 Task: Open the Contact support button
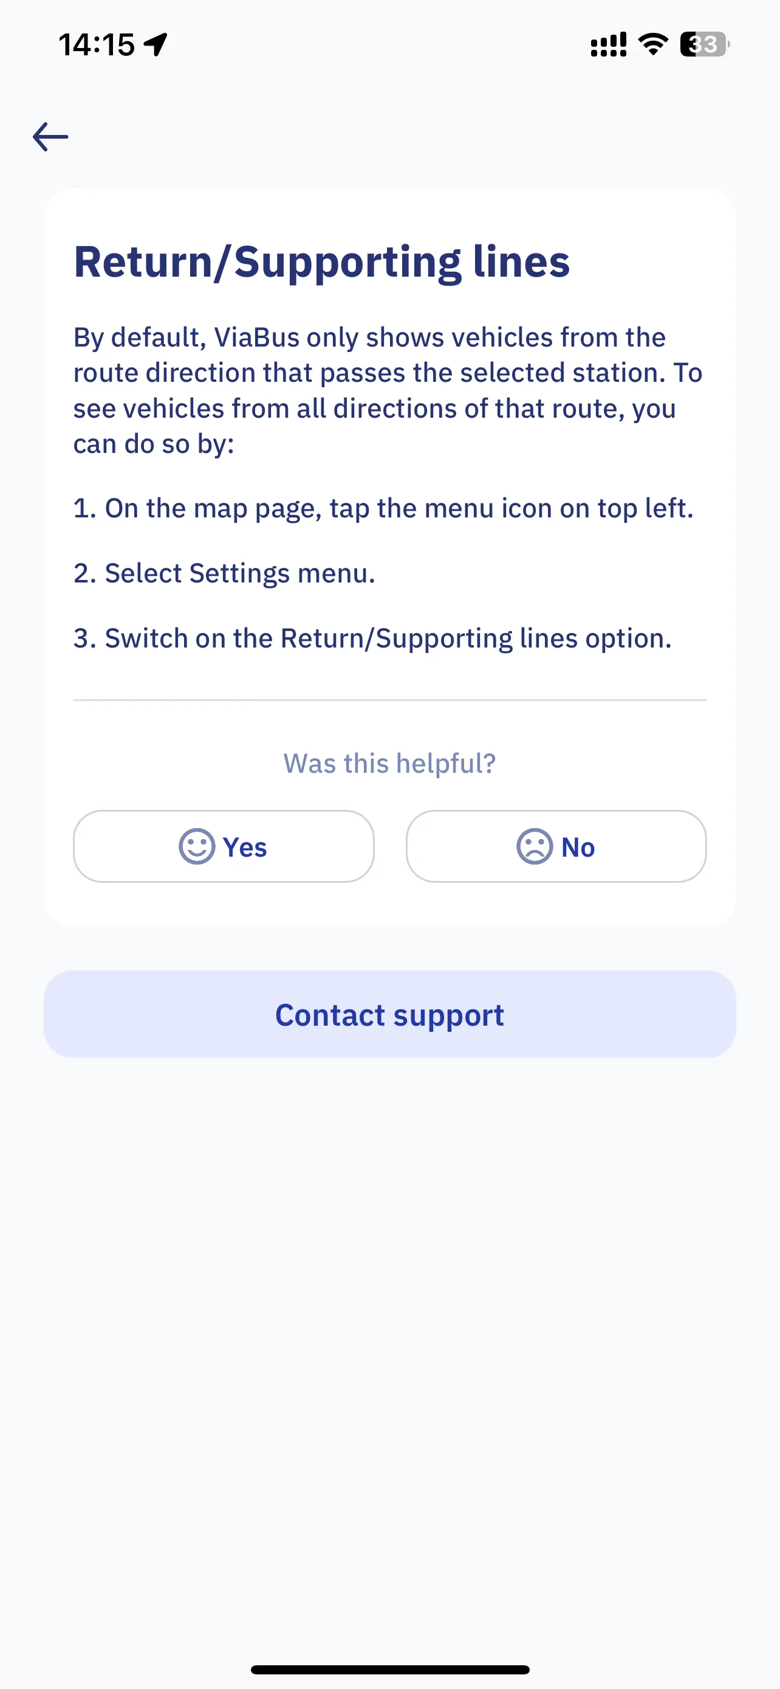tap(389, 1014)
